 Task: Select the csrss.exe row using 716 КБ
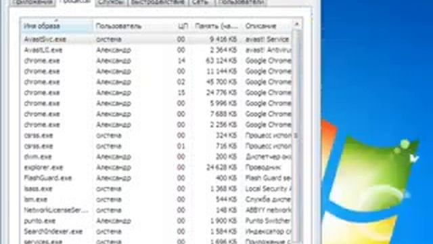click(x=156, y=146)
